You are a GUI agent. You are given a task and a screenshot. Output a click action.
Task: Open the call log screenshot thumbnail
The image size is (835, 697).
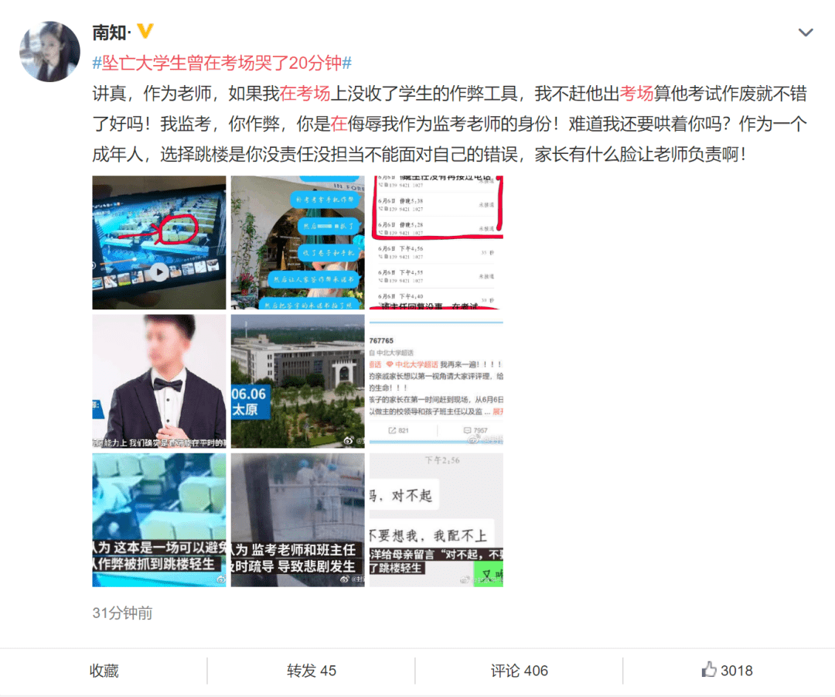click(x=436, y=242)
